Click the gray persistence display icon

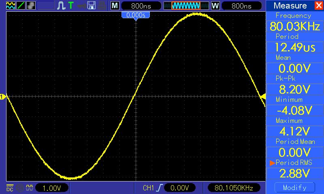pos(31,5)
